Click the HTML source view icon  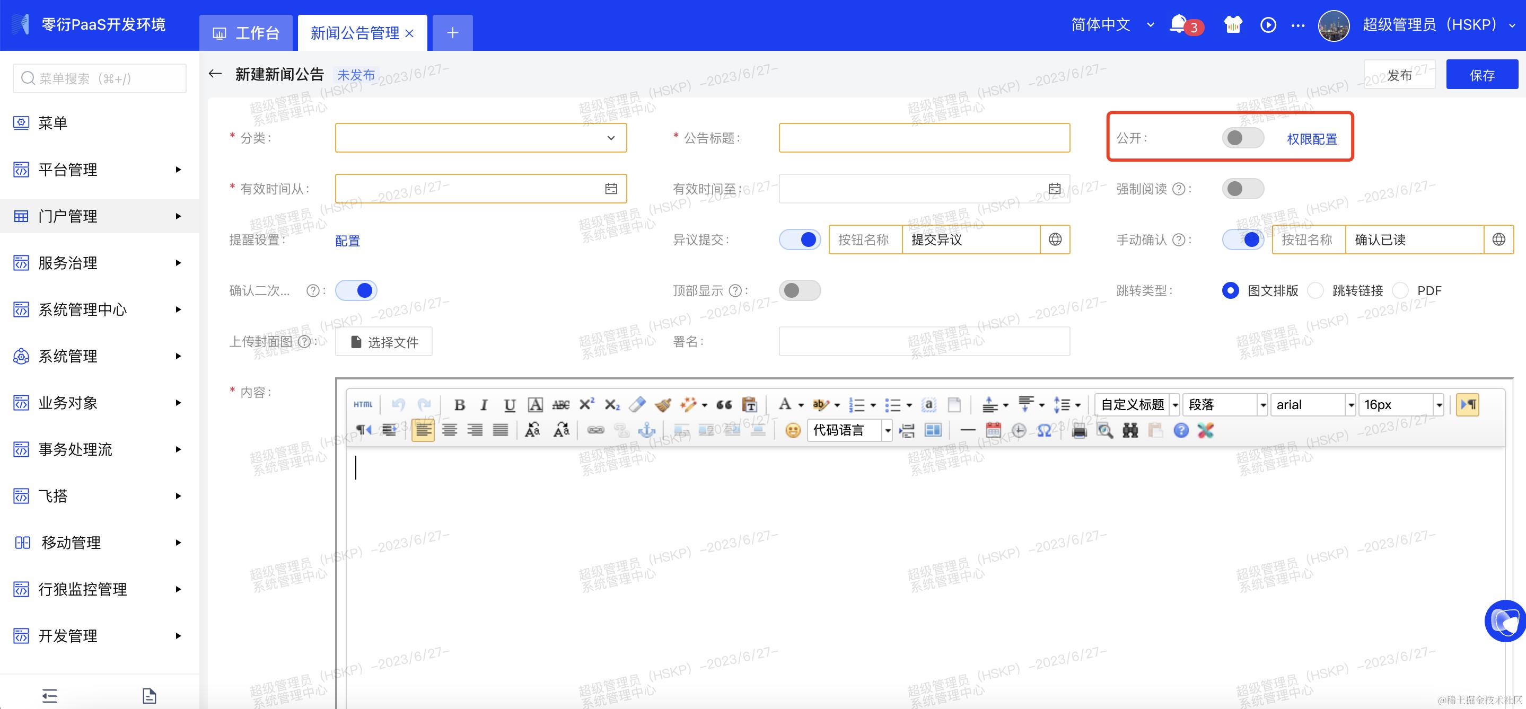coord(363,405)
